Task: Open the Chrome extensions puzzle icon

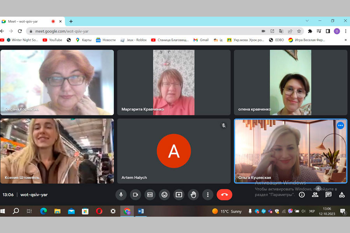Action: pos(310,31)
